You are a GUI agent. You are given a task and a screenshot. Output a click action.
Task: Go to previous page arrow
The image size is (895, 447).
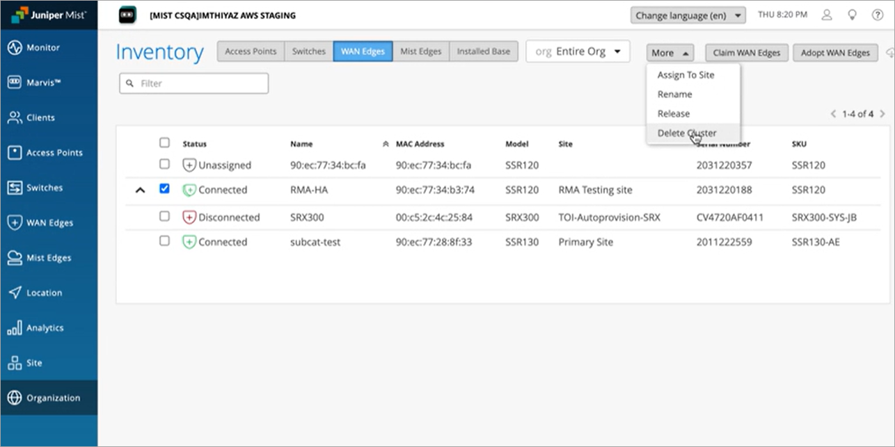(833, 114)
